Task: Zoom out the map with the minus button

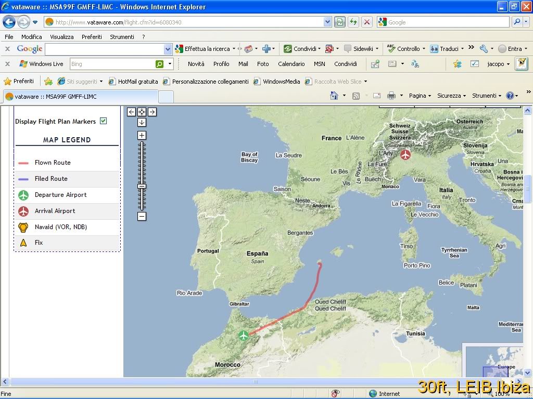Action: pyautogui.click(x=142, y=216)
